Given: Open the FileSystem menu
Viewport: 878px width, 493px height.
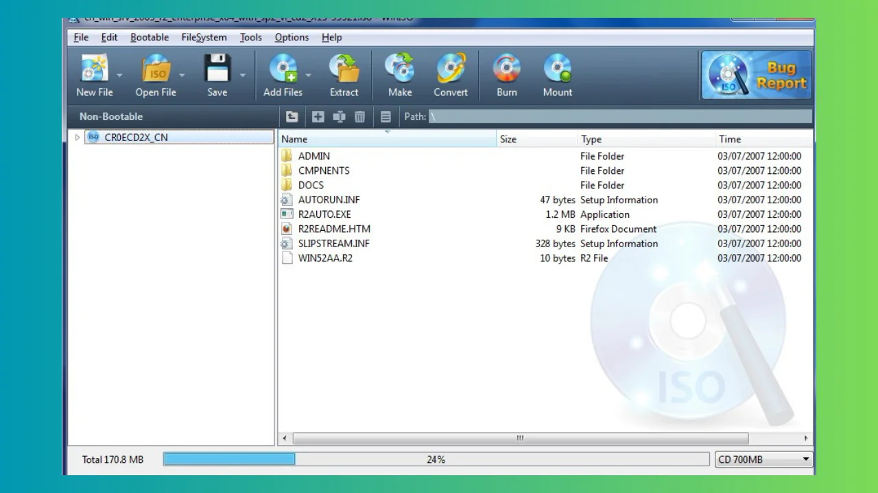Looking at the screenshot, I should 204,38.
